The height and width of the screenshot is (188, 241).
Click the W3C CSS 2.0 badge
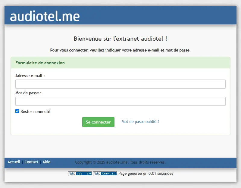[80, 174]
